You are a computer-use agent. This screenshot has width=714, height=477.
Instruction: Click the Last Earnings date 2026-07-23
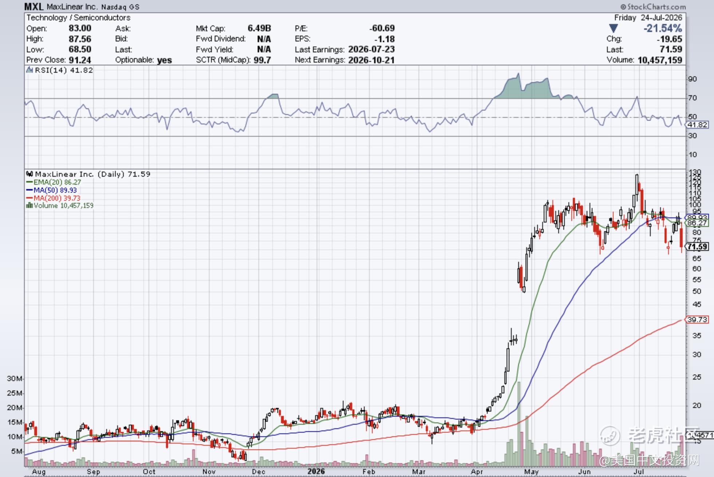(372, 49)
